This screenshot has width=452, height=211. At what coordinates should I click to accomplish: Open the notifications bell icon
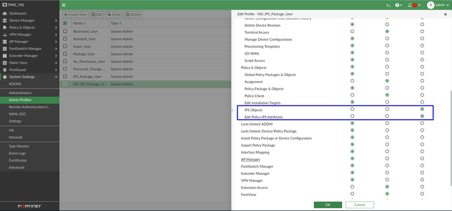point(409,5)
